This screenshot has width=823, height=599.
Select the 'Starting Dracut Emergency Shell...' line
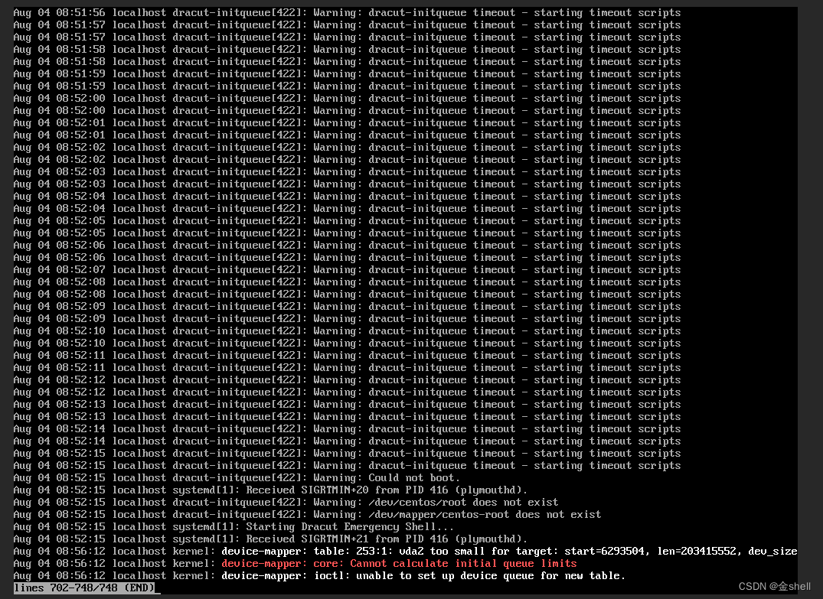tap(234, 526)
